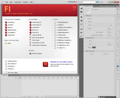Open the Transform panel icon

coord(81,24)
